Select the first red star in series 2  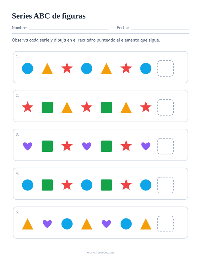point(28,107)
